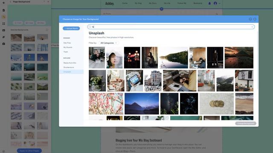Open the Blog pen icon in left toolbar
Image resolution: width=273 pixels, height=153 pixels.
[x=4, y=37]
